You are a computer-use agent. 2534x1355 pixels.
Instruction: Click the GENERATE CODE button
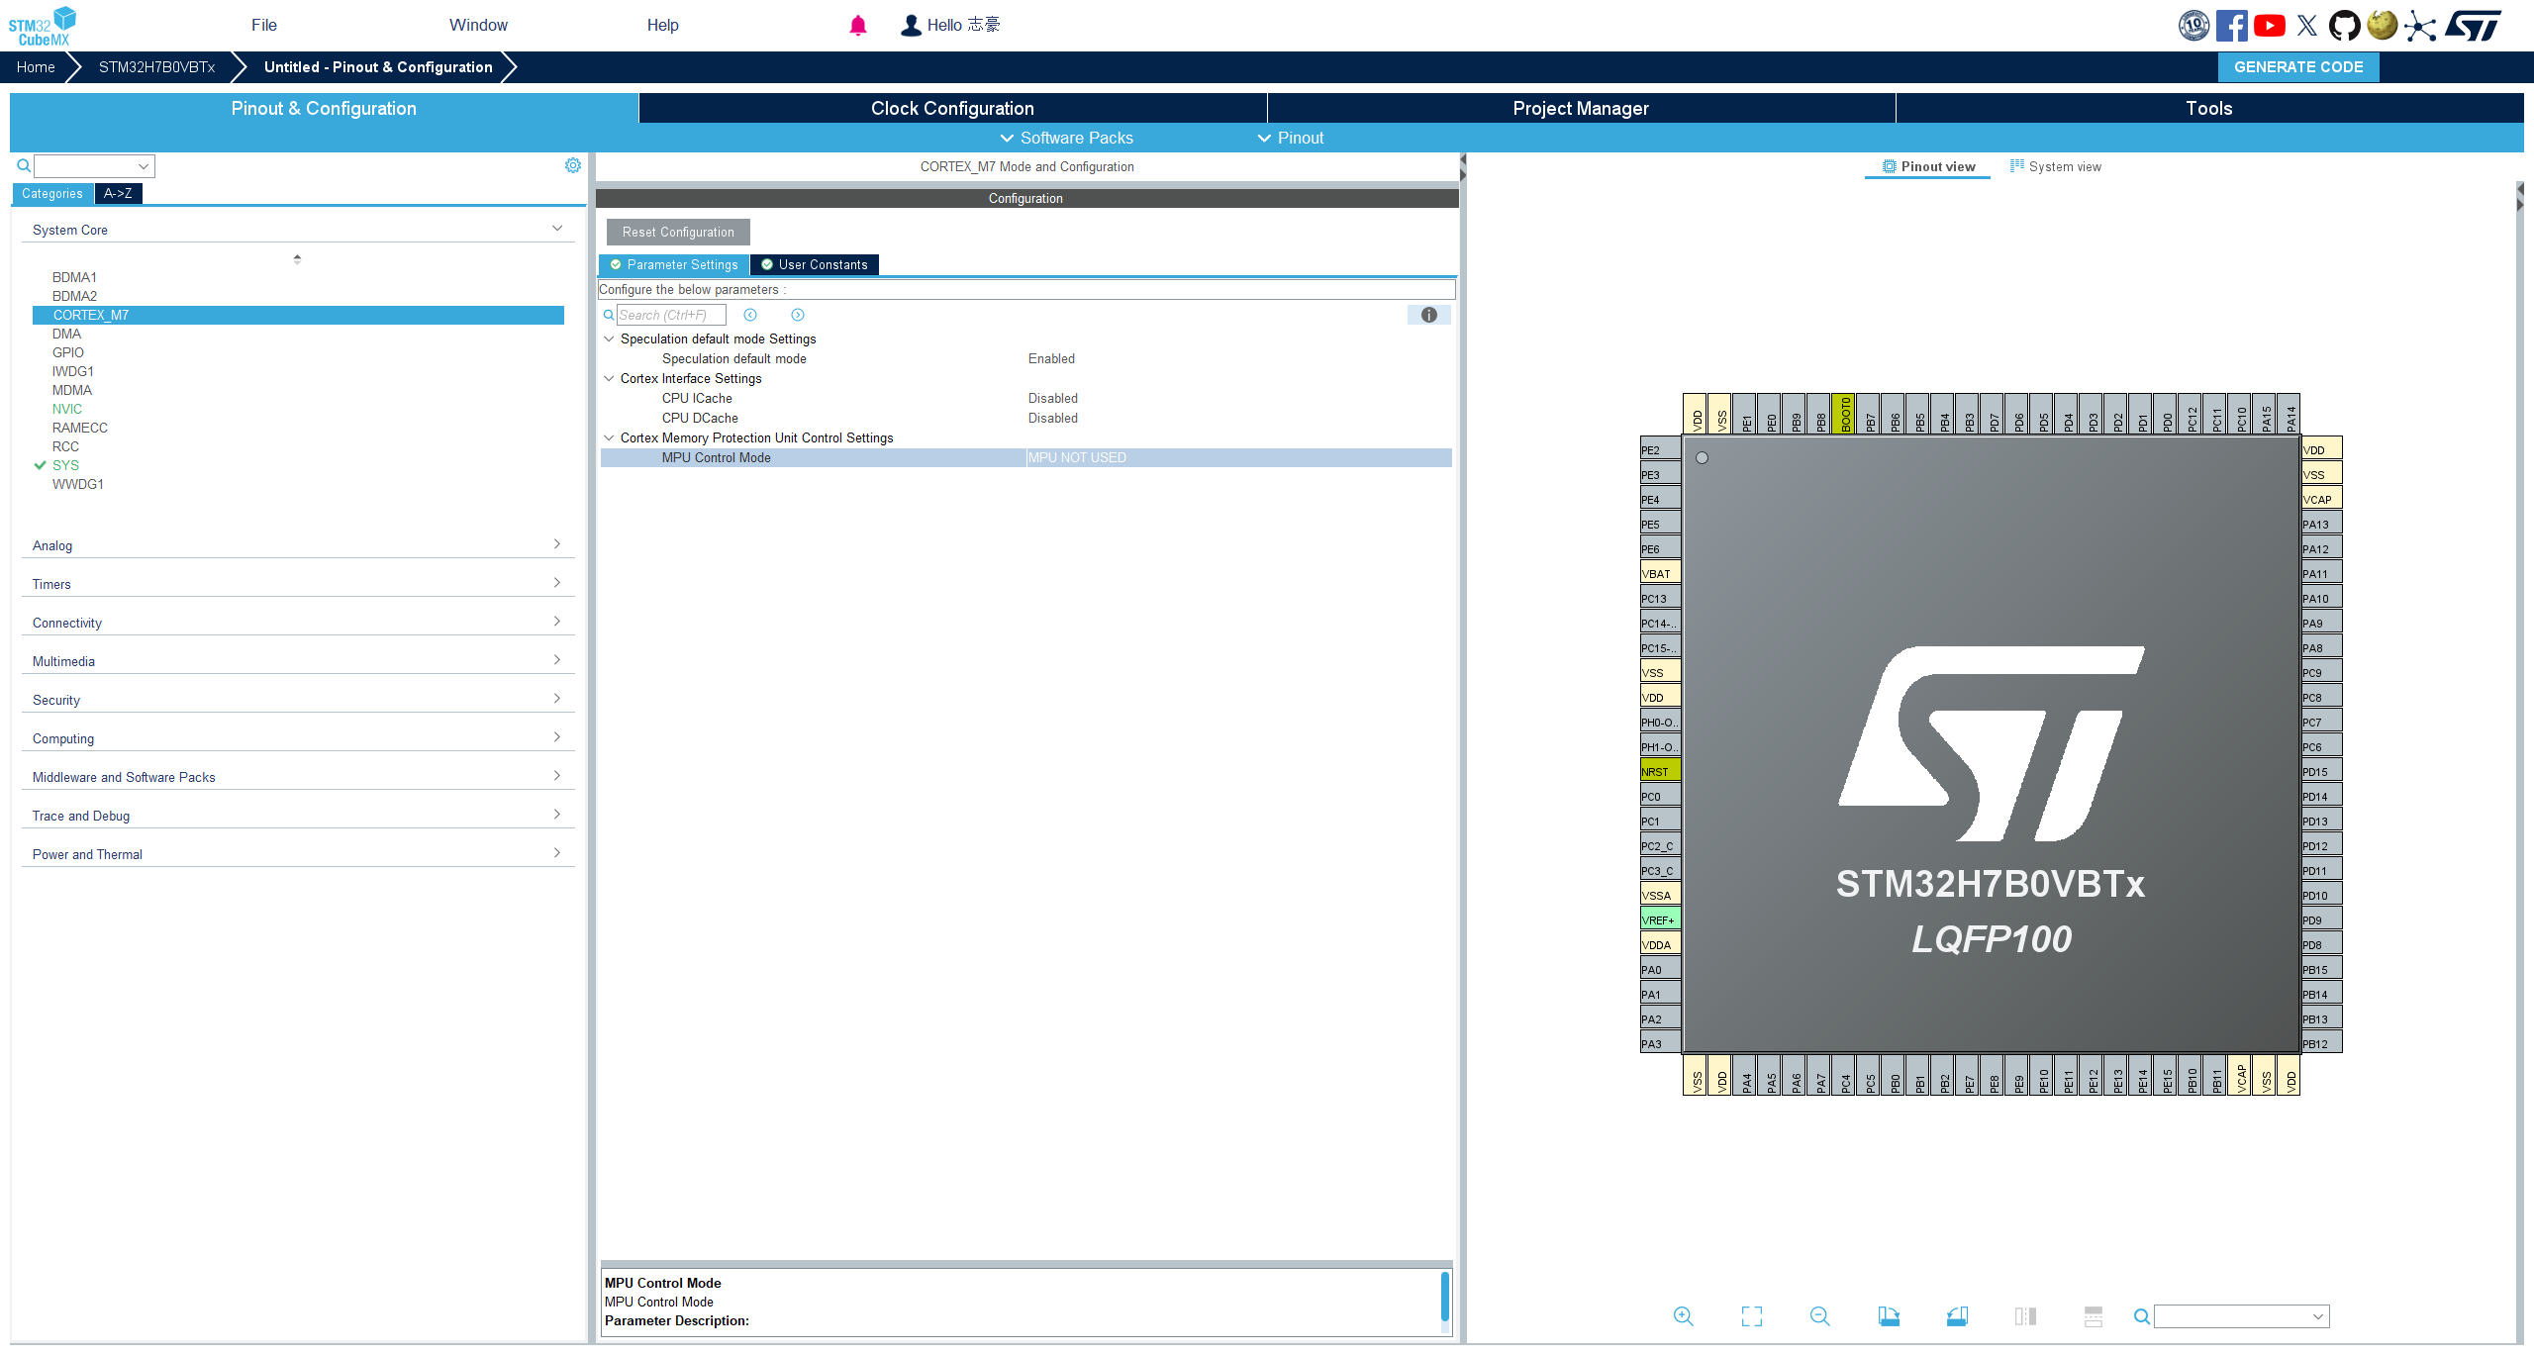pyautogui.click(x=2298, y=66)
